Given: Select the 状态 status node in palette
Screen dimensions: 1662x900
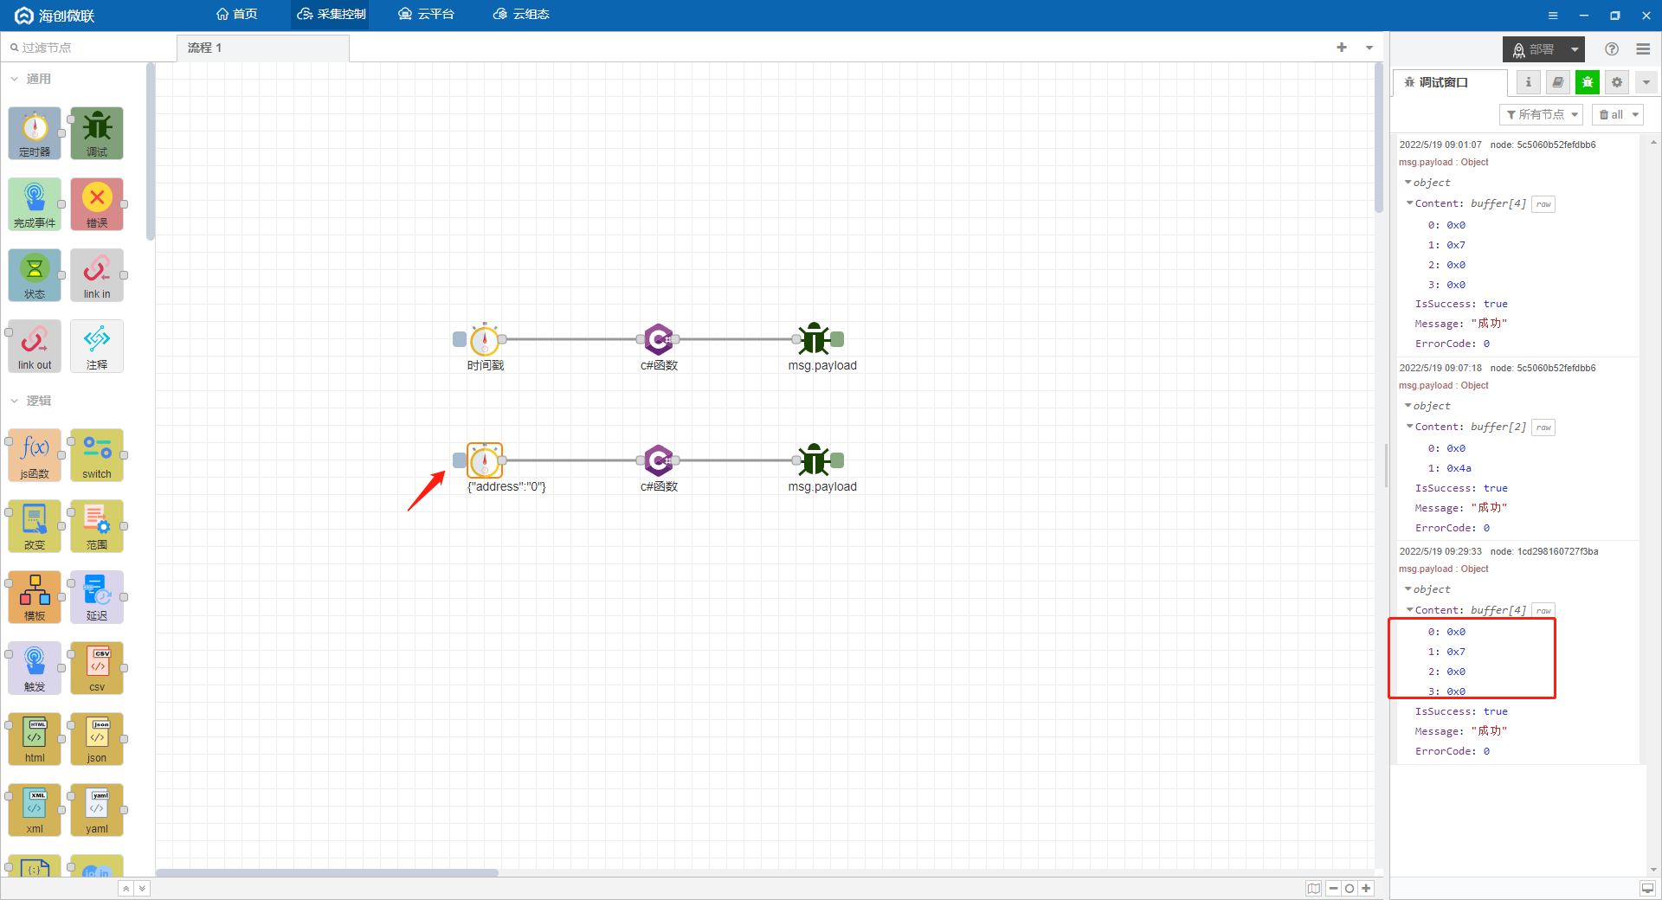Looking at the screenshot, I should click(35, 275).
